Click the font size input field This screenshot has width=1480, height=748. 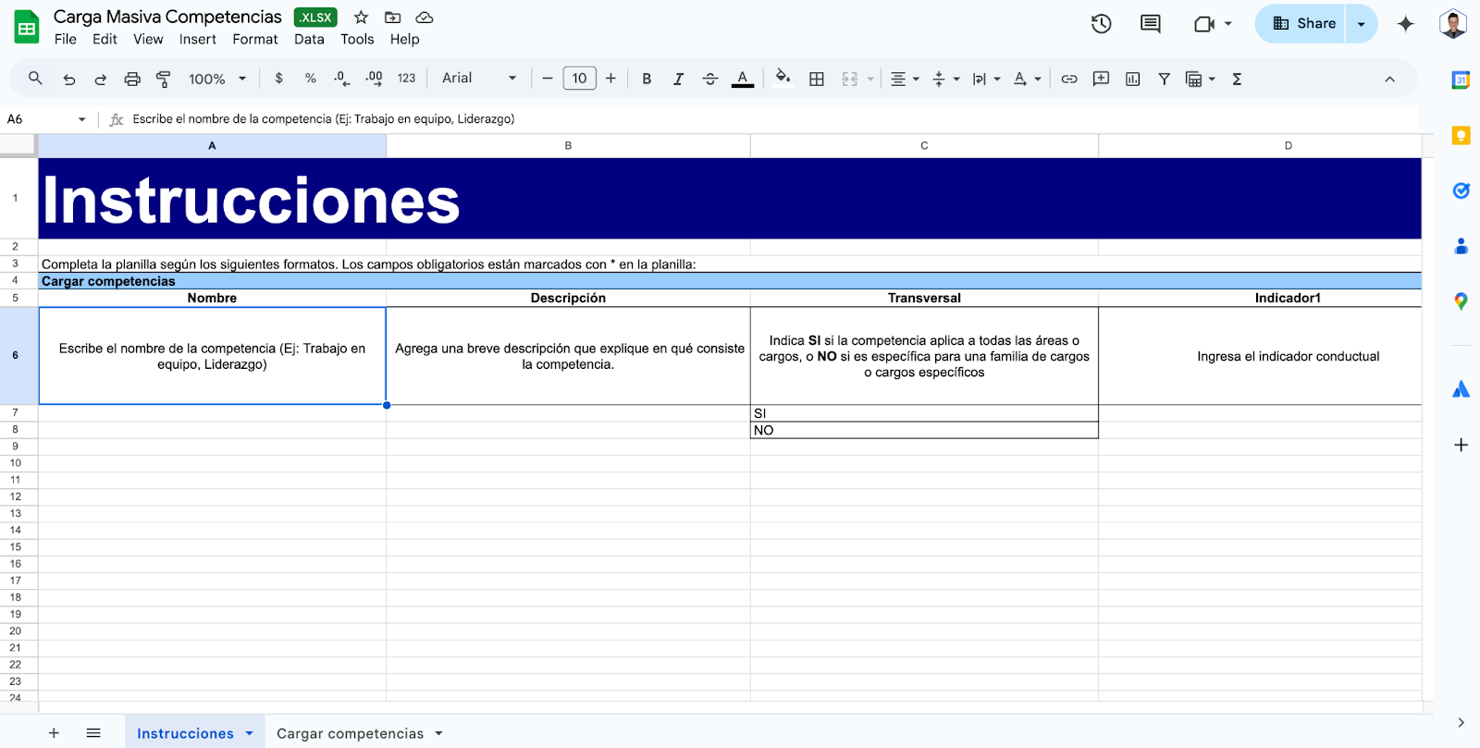579,79
